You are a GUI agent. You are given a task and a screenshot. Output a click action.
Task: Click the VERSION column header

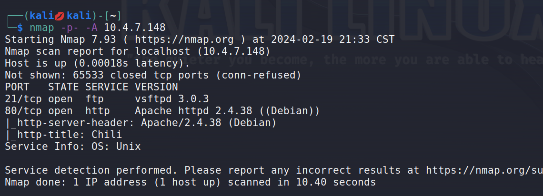pyautogui.click(x=156, y=87)
